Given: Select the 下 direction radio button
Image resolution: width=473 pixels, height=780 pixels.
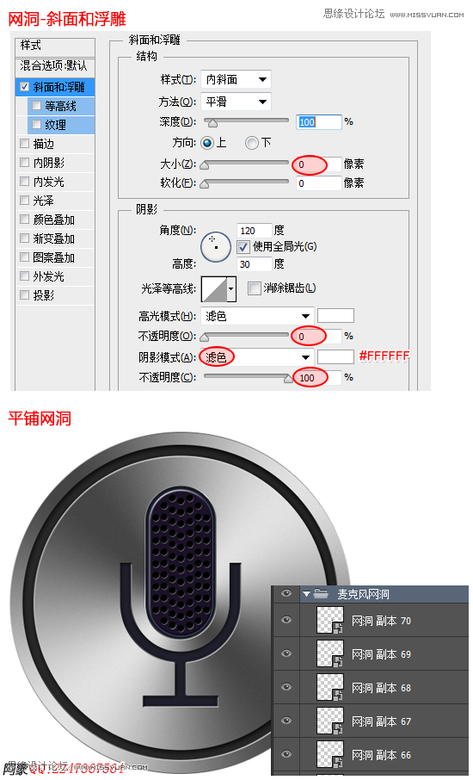Looking at the screenshot, I should pyautogui.click(x=252, y=143).
